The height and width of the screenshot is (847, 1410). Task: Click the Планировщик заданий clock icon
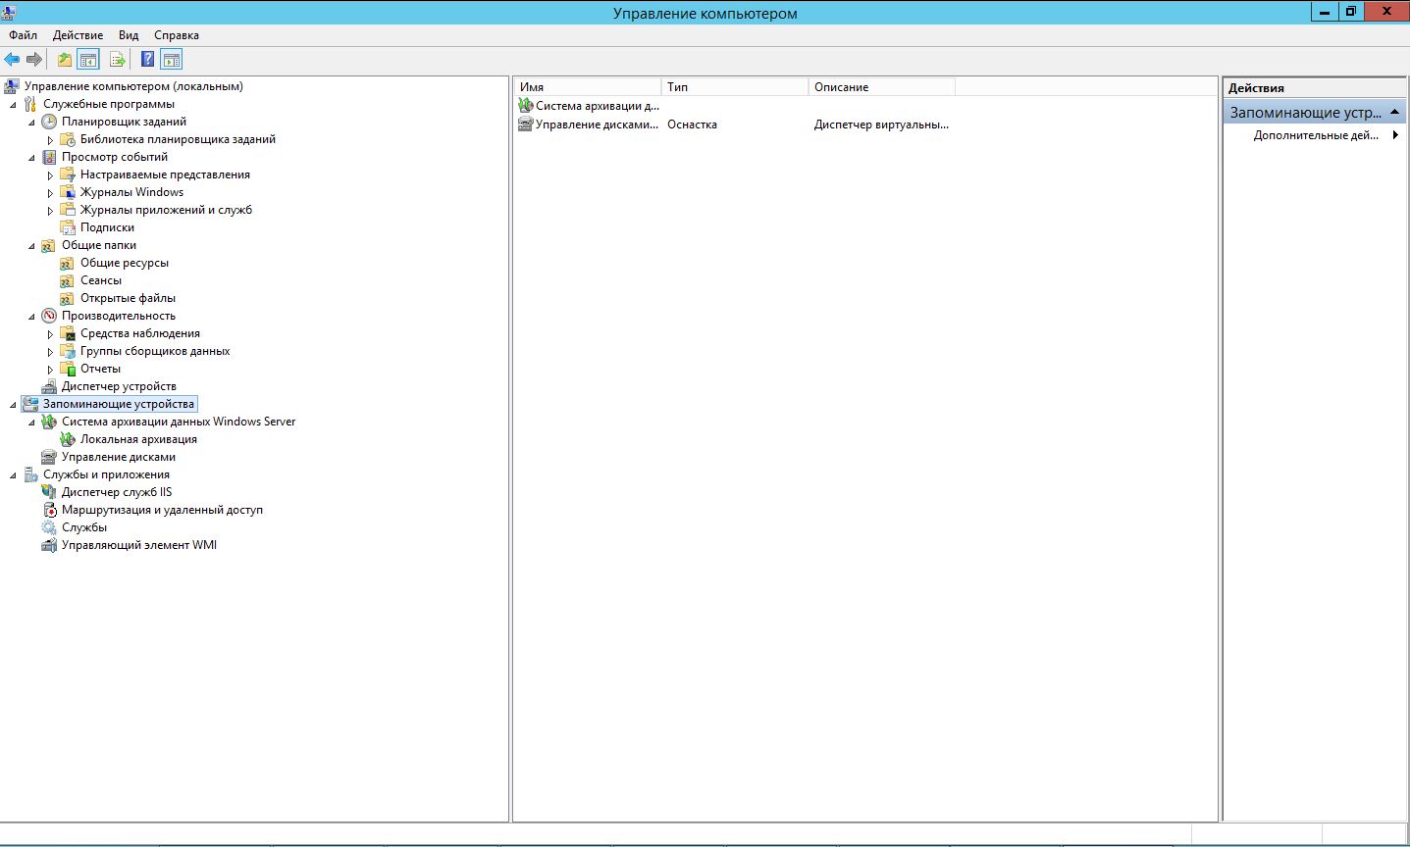tap(49, 122)
